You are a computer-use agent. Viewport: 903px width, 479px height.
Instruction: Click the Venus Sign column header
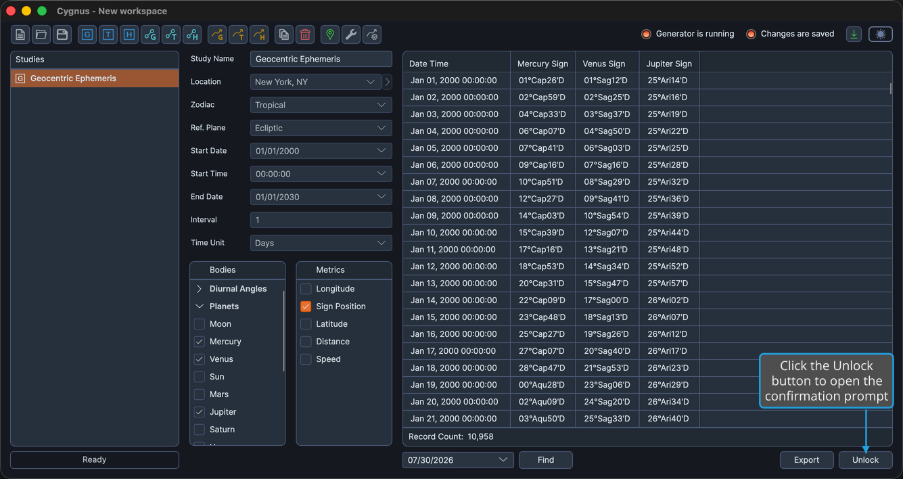point(607,64)
